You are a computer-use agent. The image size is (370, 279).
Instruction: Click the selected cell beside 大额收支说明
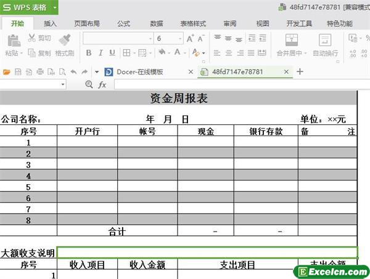coord(207,253)
